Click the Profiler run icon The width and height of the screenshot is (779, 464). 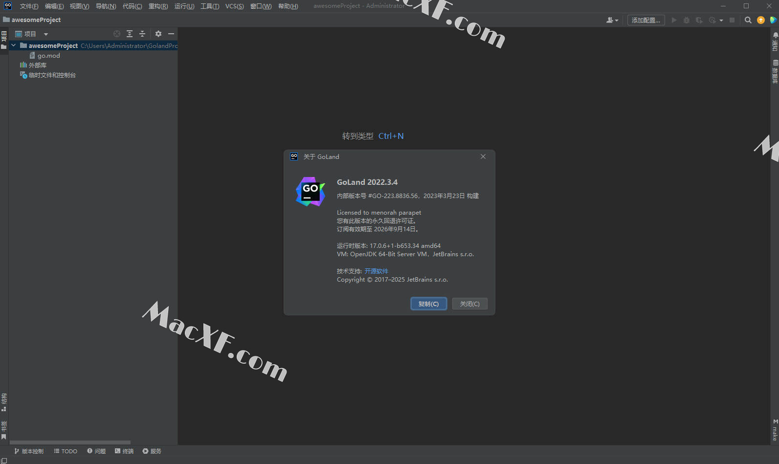(712, 20)
